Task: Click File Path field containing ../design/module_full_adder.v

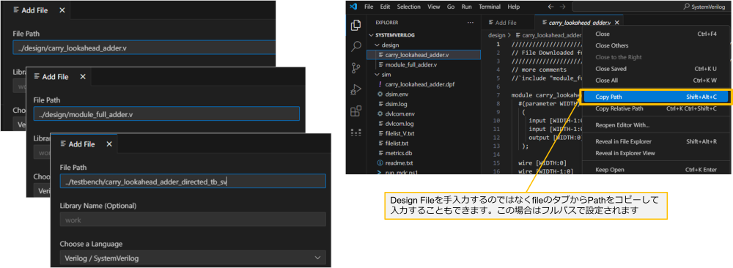Action: tap(166, 113)
